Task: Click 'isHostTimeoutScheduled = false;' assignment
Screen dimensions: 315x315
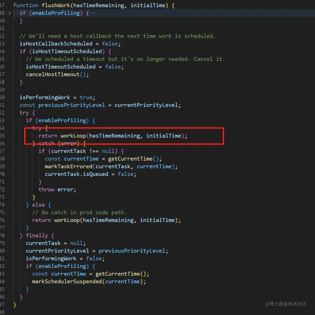Action: (x=75, y=67)
